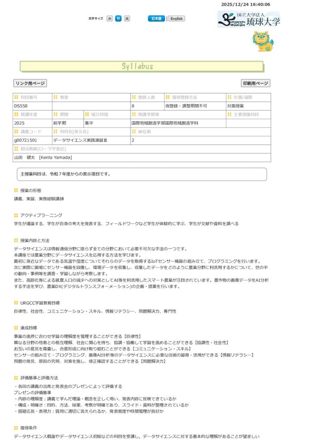
Task: Click the yellow icon beside 授業の形態
Action: pyautogui.click(x=16, y=191)
